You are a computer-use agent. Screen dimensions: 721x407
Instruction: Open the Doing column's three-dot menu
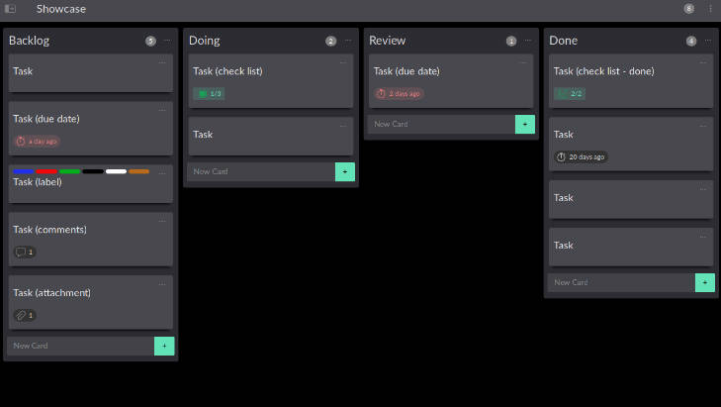pos(347,41)
